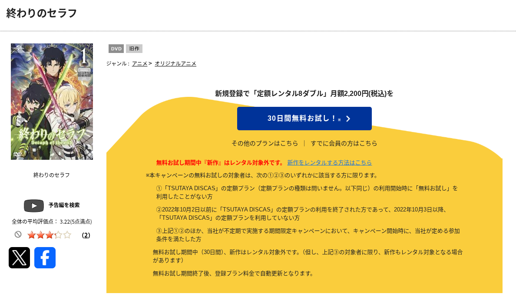Rate four stars
This screenshot has width=516, height=297.
tap(58, 235)
